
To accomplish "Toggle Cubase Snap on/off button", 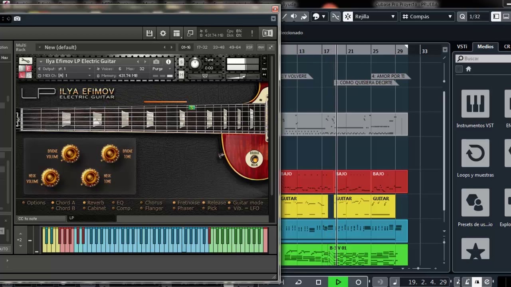I will coord(348,16).
